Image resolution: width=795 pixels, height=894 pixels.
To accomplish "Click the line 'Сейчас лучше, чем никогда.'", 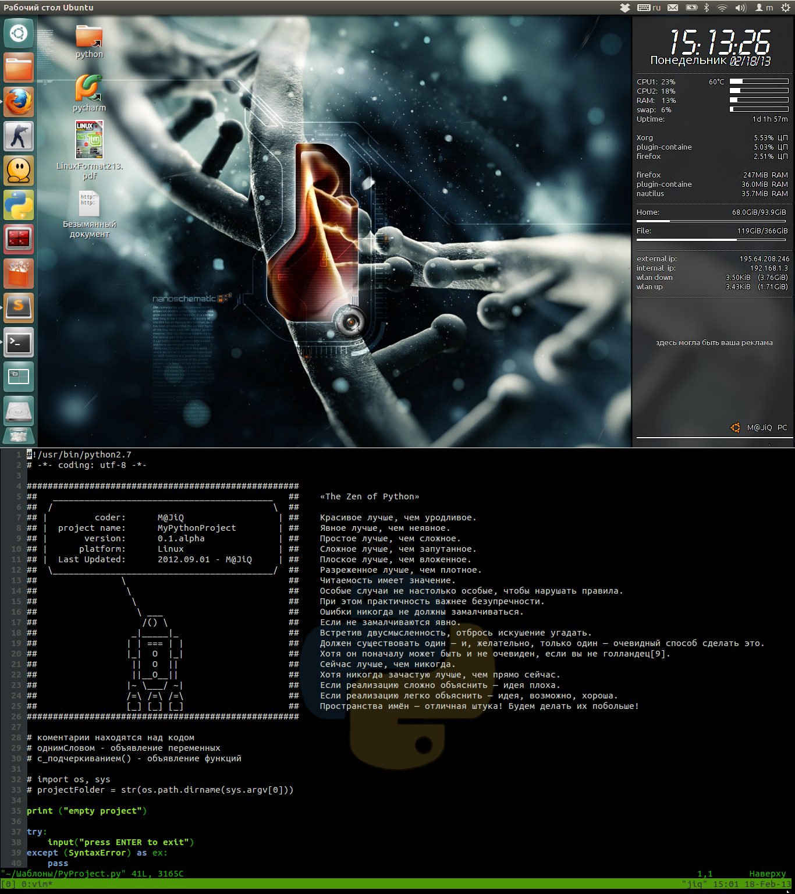I will [388, 664].
